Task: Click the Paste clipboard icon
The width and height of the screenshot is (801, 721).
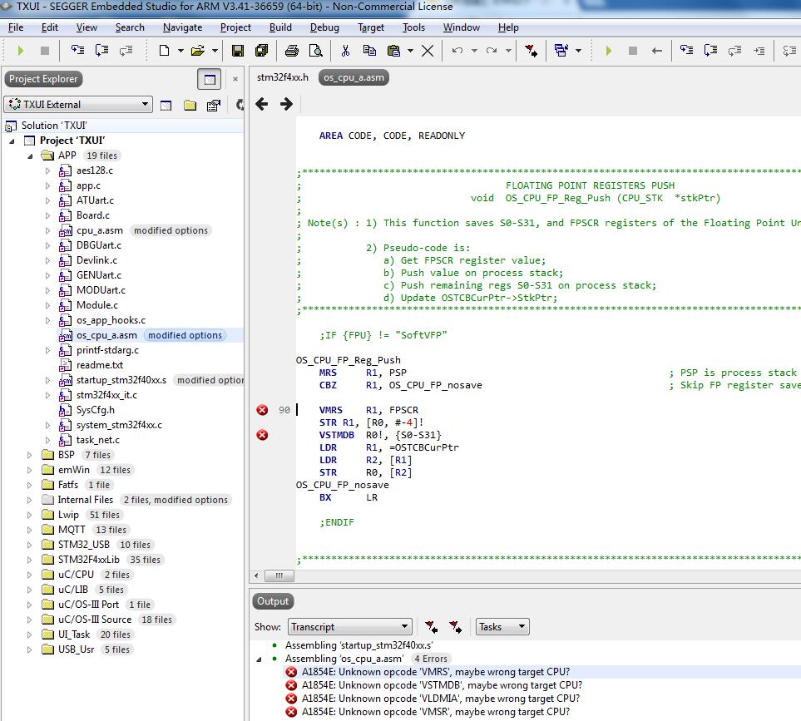Action: [393, 51]
